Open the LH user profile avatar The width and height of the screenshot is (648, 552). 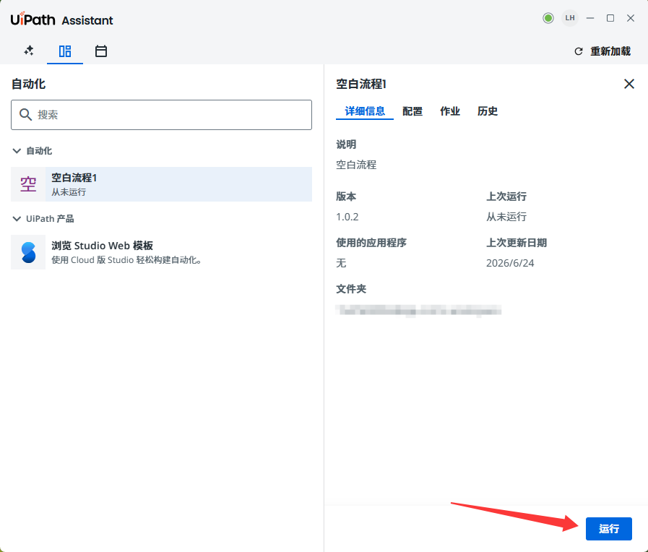(570, 18)
